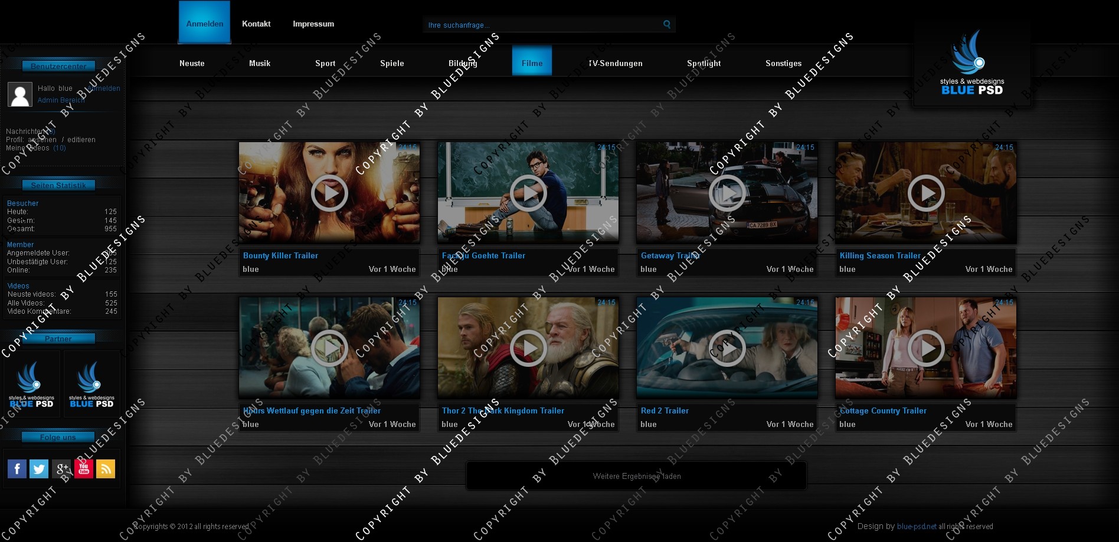Play the Cottage Country Trailer video
Viewport: 1119px width, 542px height.
926,348
